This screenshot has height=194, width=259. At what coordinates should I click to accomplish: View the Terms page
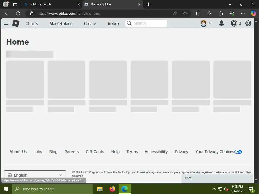coord(132,152)
